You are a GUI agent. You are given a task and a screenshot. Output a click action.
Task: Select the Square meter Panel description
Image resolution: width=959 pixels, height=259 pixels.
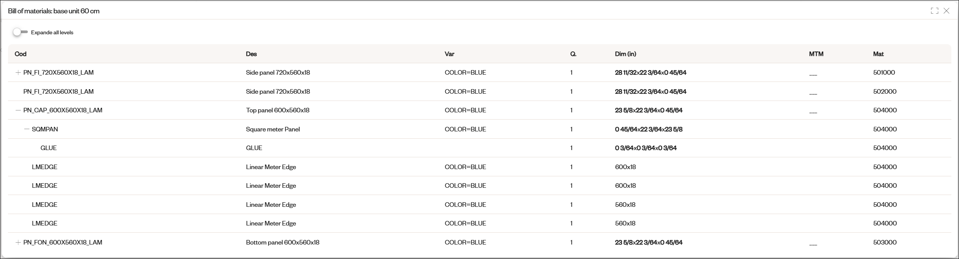tap(273, 129)
